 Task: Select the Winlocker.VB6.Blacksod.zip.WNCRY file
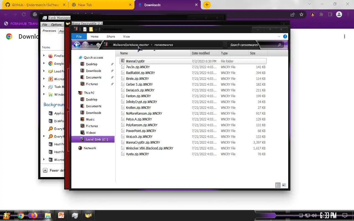193,148
